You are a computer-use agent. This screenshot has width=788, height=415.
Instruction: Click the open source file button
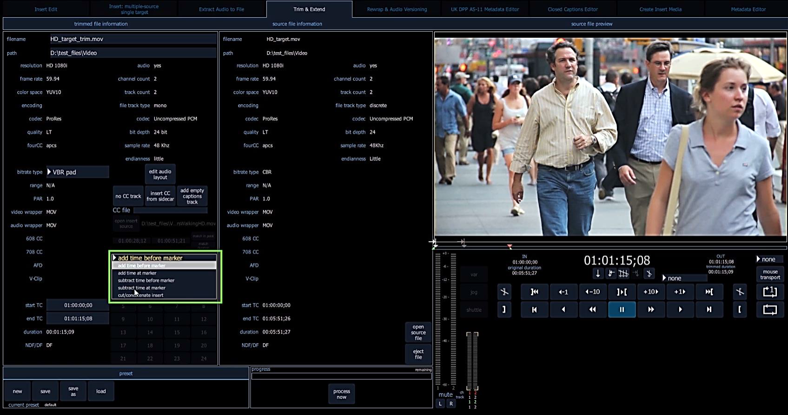pyautogui.click(x=418, y=333)
